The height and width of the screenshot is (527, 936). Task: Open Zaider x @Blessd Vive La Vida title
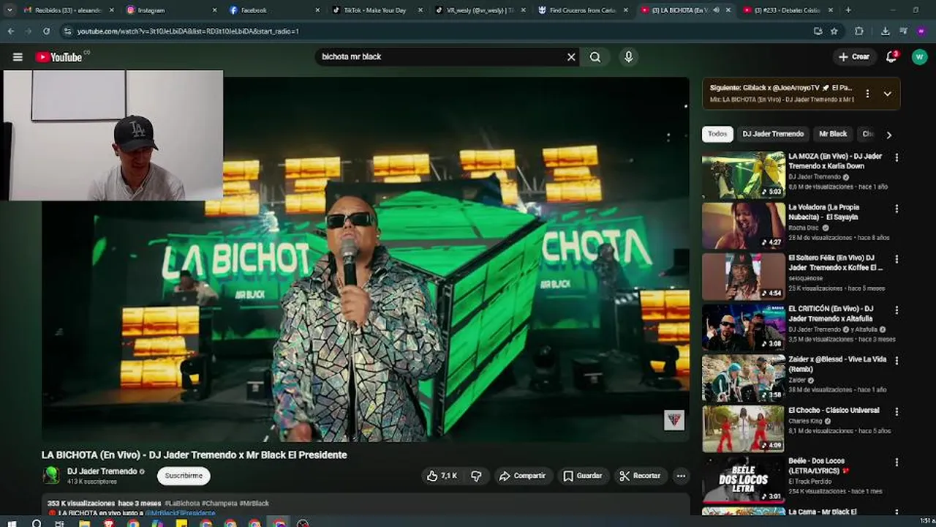pyautogui.click(x=837, y=365)
